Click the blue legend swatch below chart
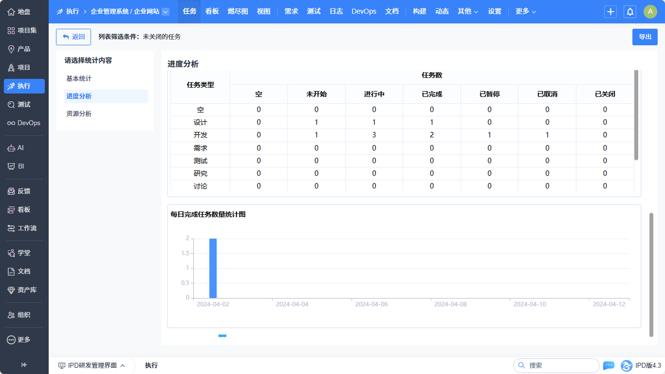The width and height of the screenshot is (665, 374). click(x=222, y=336)
